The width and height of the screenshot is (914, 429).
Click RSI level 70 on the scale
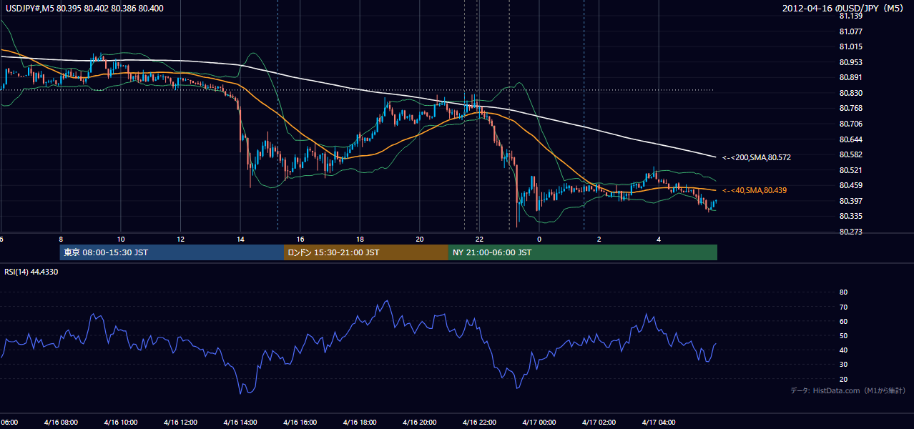(843, 307)
